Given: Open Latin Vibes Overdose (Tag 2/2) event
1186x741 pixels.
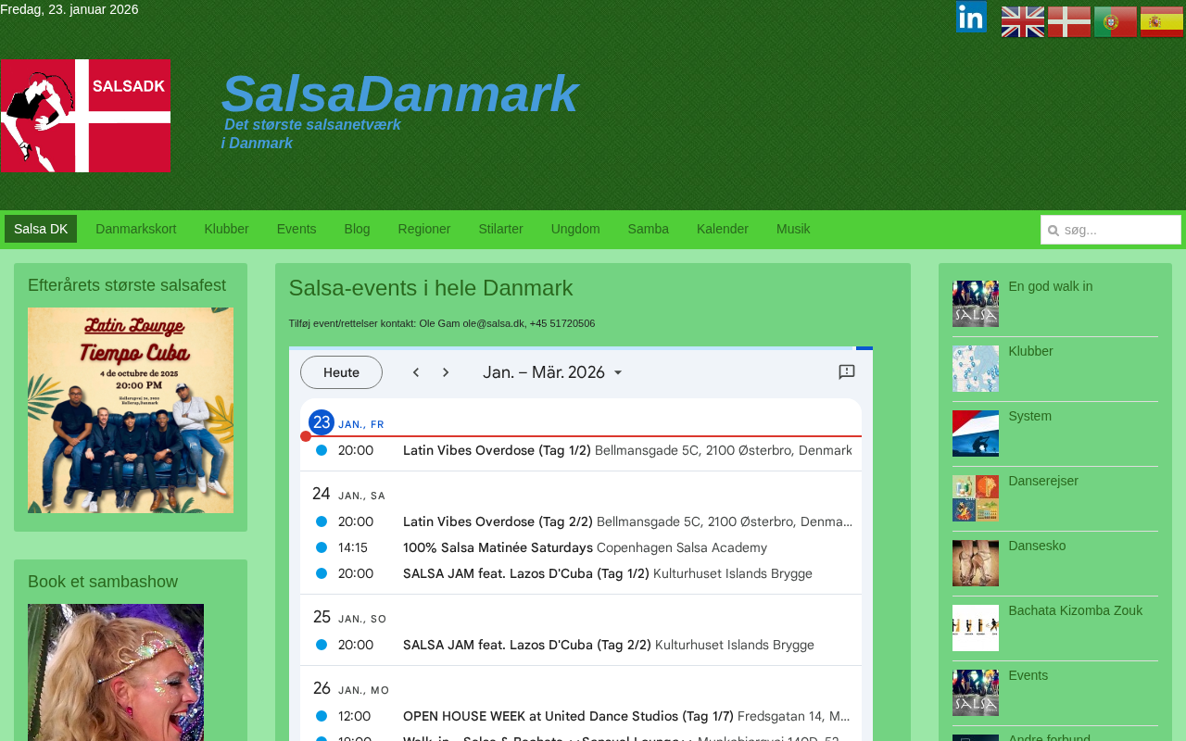Looking at the screenshot, I should point(581,521).
